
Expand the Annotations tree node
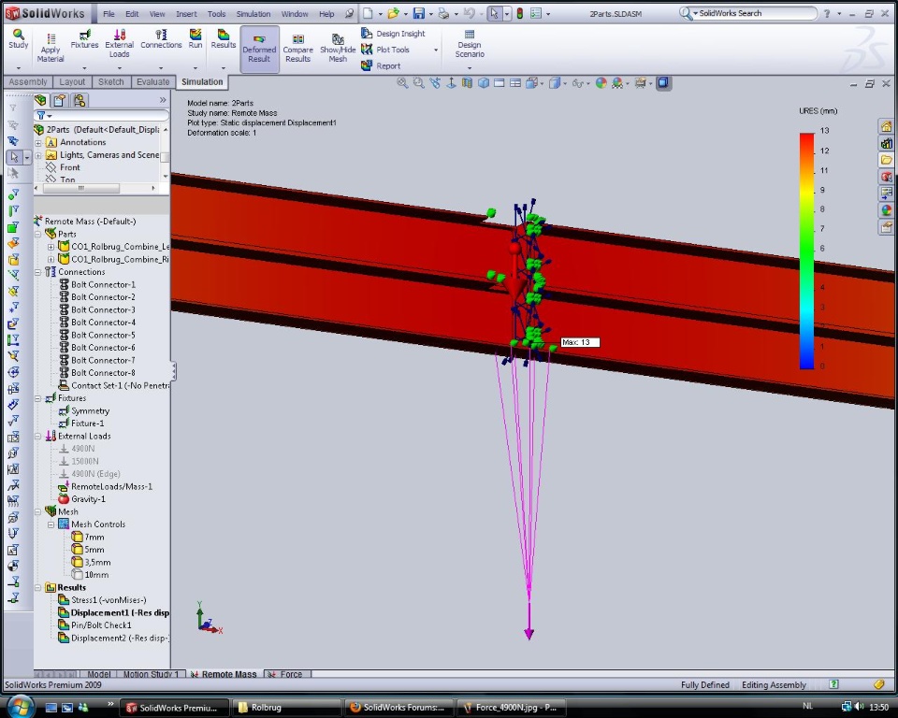tap(39, 143)
